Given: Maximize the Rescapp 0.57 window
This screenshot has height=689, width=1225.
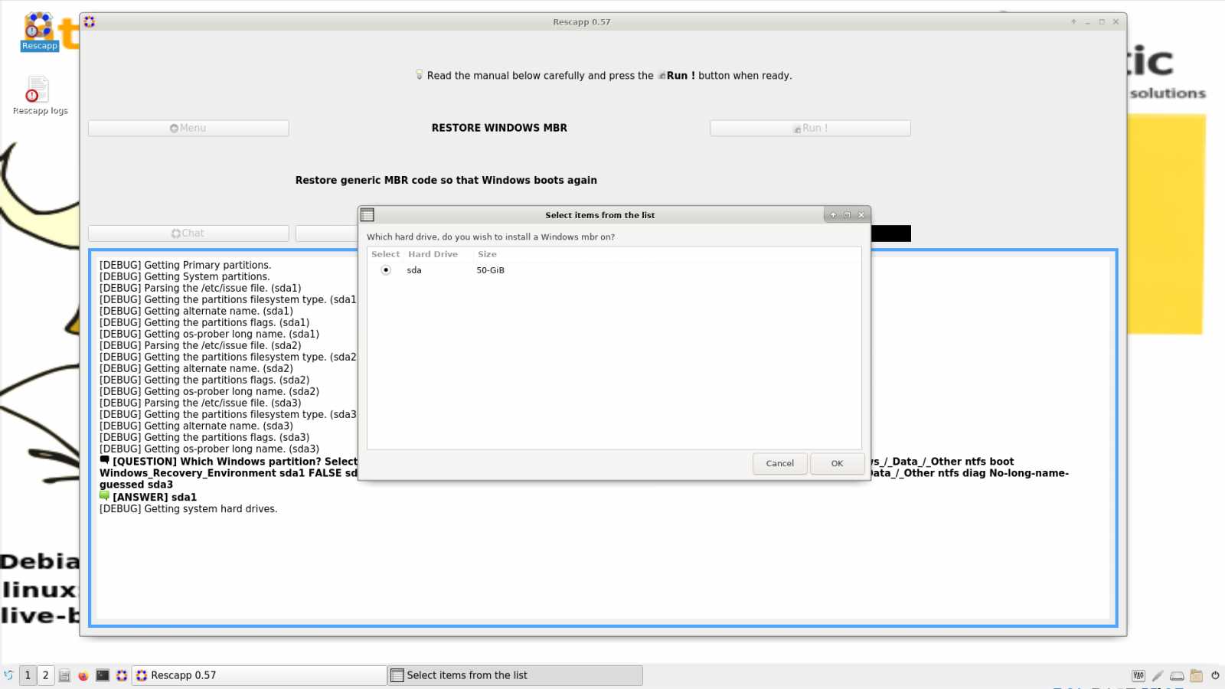Looking at the screenshot, I should (x=1102, y=21).
